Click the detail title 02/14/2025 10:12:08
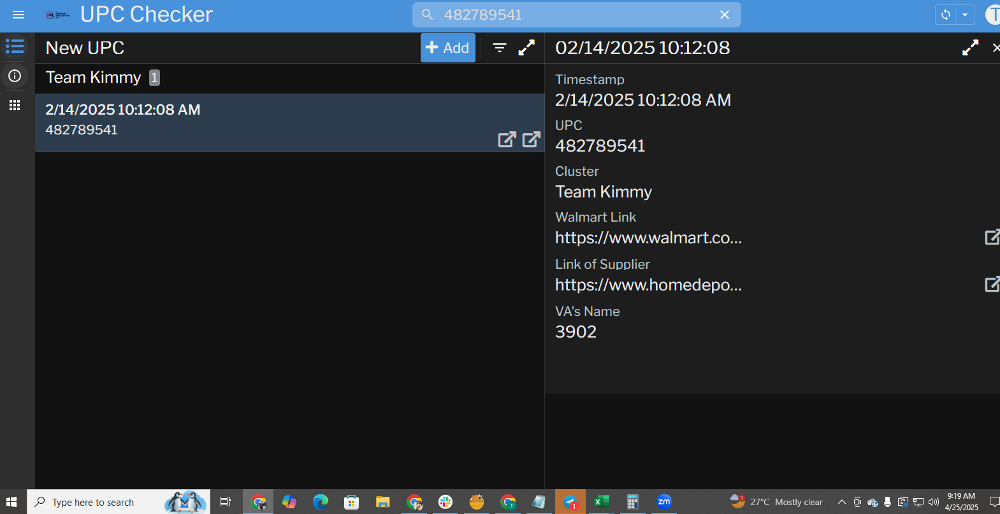The height and width of the screenshot is (514, 1000). pyautogui.click(x=642, y=48)
